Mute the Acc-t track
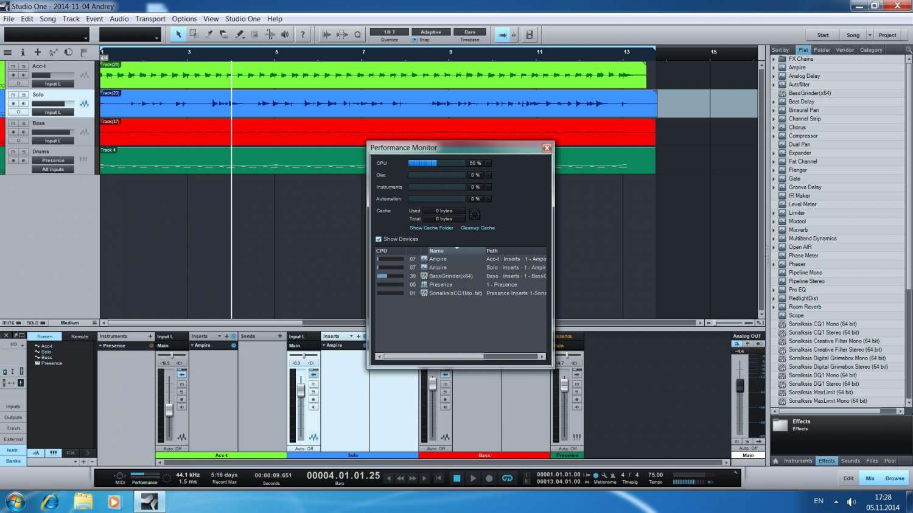 [x=13, y=66]
